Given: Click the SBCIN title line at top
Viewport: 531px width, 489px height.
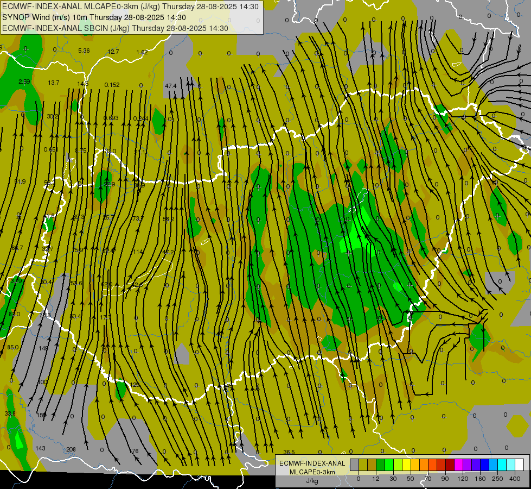Looking at the screenshot, I should tap(115, 28).
